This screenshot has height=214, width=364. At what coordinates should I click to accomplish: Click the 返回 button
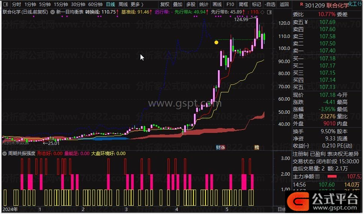pos(284,4)
